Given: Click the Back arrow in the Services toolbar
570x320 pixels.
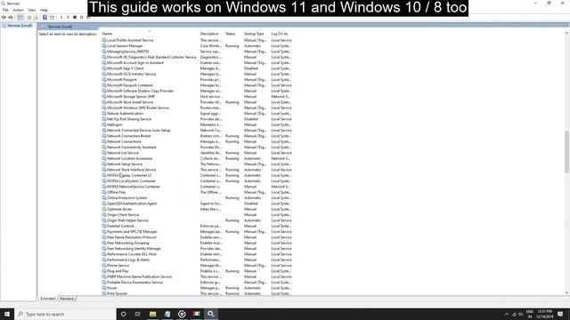Looking at the screenshot, I should pyautogui.click(x=4, y=18).
